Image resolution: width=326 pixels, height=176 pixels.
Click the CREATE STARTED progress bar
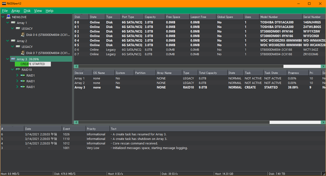(x=33, y=64)
